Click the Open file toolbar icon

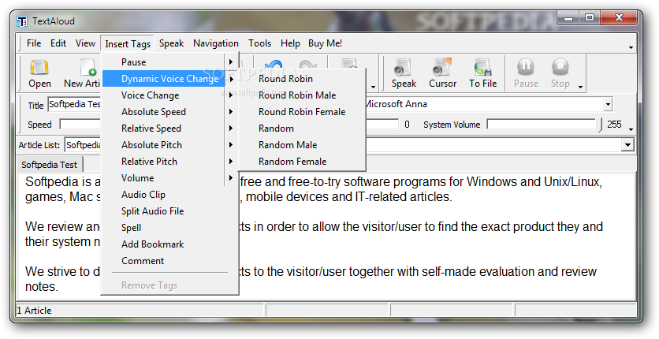pyautogui.click(x=39, y=67)
